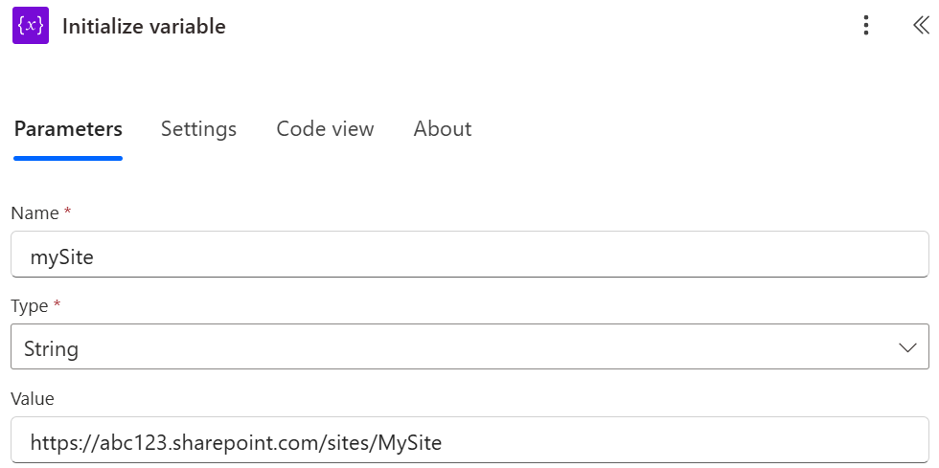Click the Value field label

pos(32,398)
